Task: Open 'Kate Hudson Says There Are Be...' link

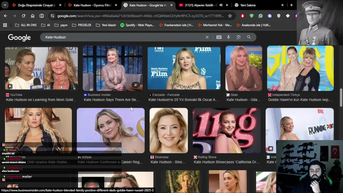Action: 111,100
